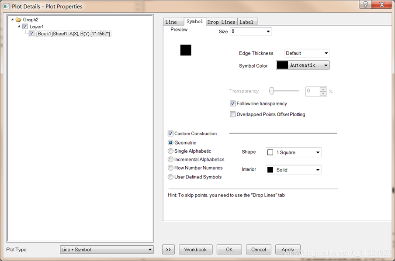Click the Apply button
Image resolution: width=395 pixels, height=261 pixels.
click(x=288, y=249)
